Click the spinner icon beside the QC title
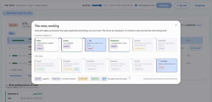 tap(88, 41)
